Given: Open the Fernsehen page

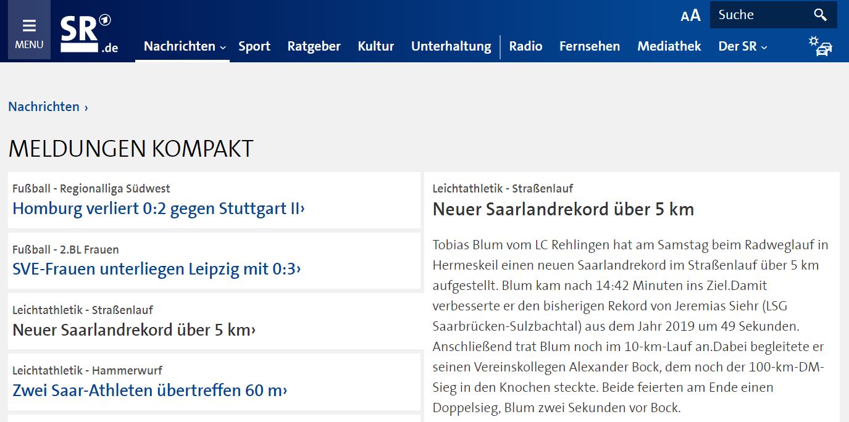Looking at the screenshot, I should 589,46.
